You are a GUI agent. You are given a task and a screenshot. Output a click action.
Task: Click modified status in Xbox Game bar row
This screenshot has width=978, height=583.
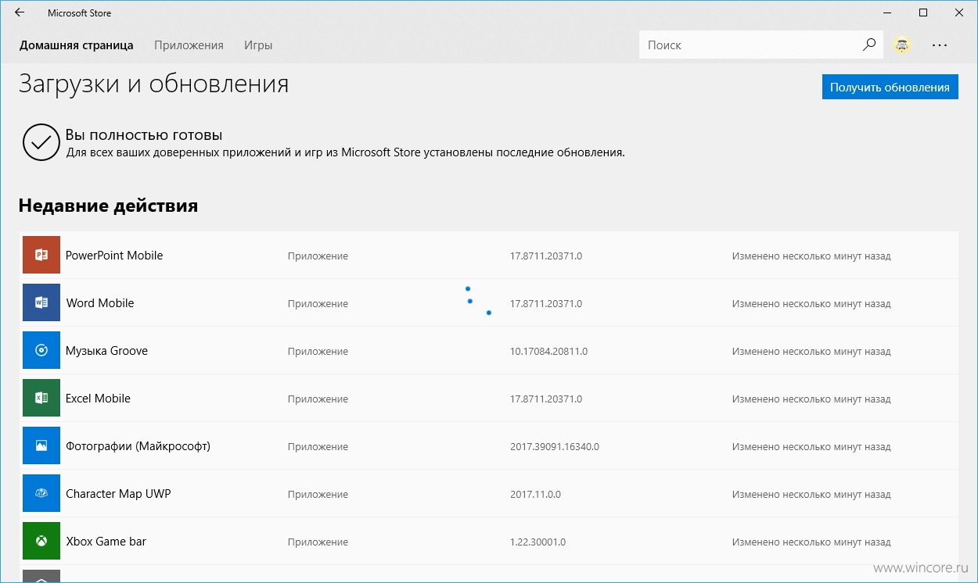[811, 542]
